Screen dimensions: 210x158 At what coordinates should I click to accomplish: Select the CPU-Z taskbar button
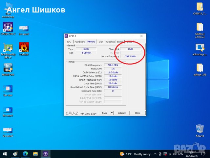[x=46, y=154]
